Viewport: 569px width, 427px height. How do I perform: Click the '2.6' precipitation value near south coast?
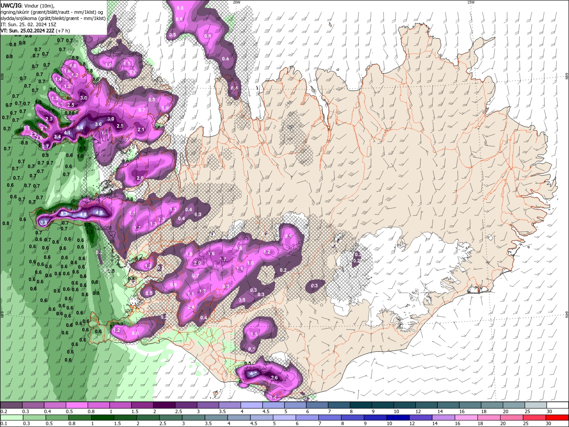274,378
